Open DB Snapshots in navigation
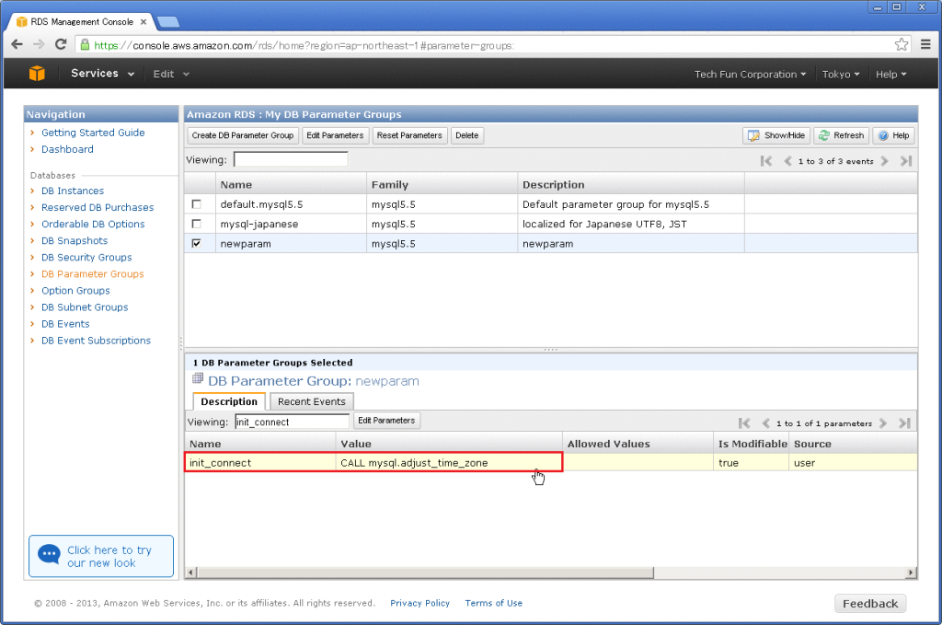The width and height of the screenshot is (942, 625). click(75, 240)
